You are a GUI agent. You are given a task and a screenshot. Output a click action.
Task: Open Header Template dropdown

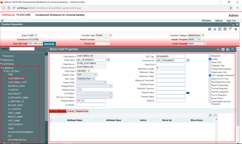coord(194,39)
